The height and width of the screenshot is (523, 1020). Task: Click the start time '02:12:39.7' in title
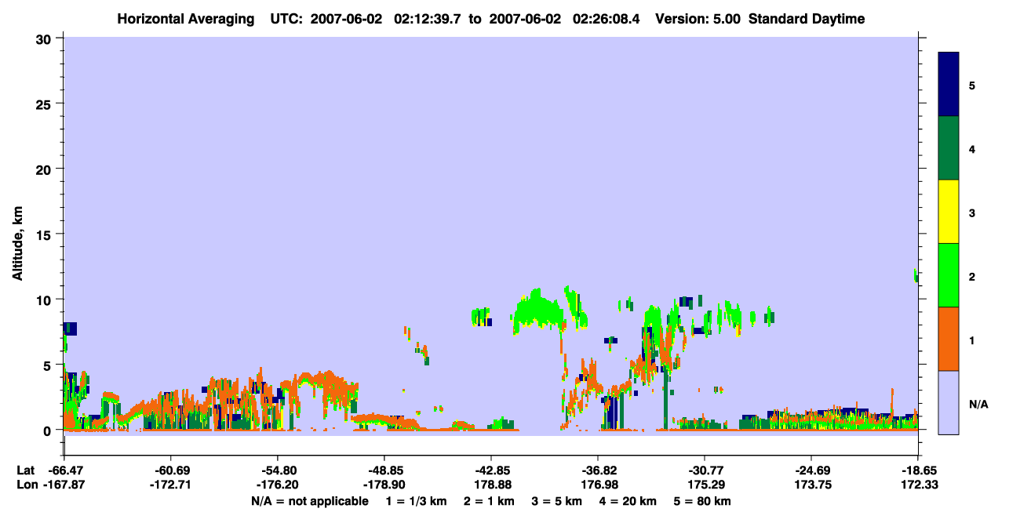click(429, 19)
